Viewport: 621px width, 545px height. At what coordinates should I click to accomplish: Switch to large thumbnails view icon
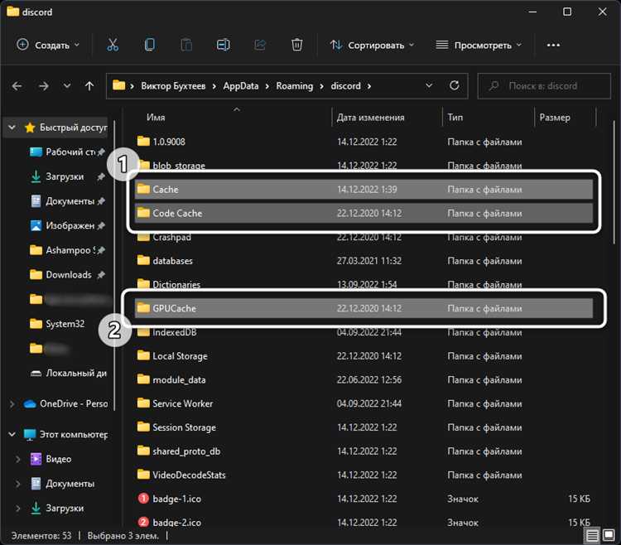pyautogui.click(x=609, y=536)
